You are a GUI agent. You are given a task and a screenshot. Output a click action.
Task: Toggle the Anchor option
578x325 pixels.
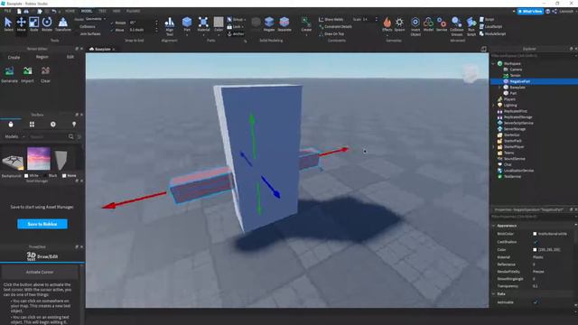click(x=235, y=33)
